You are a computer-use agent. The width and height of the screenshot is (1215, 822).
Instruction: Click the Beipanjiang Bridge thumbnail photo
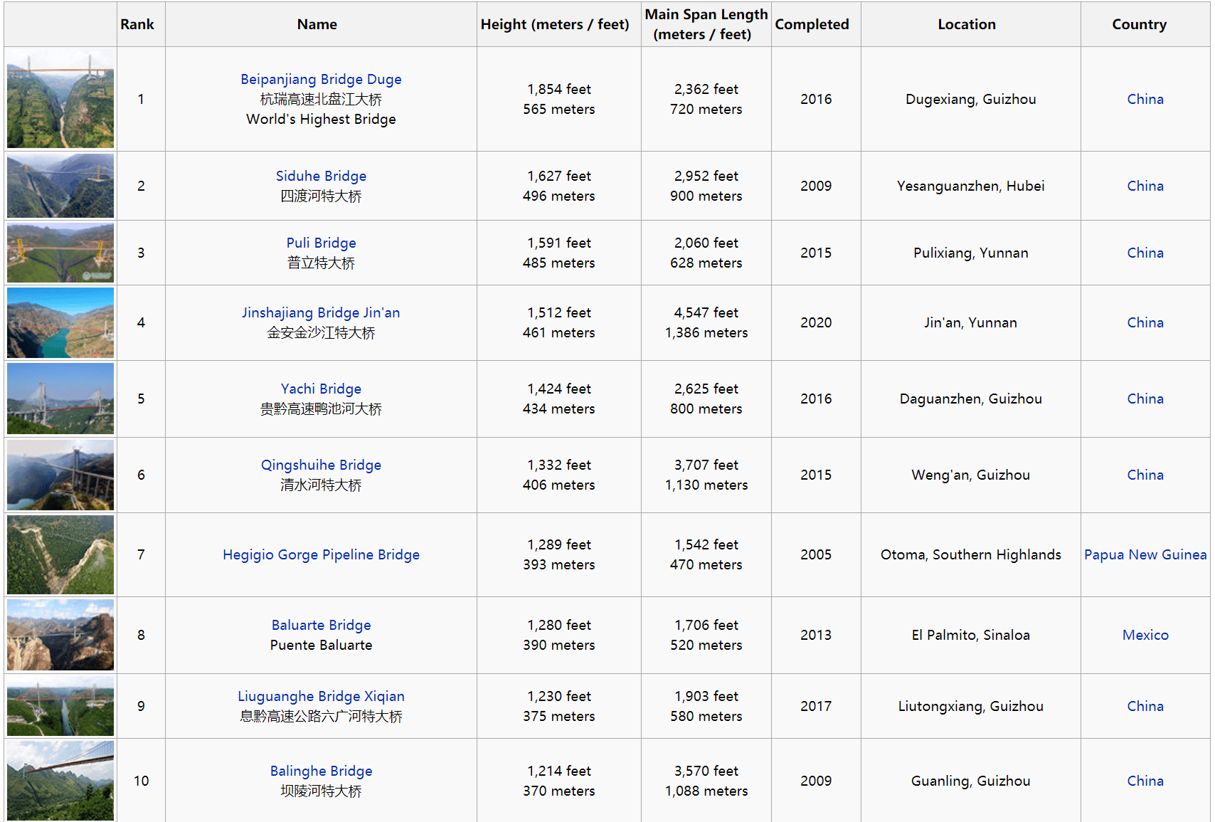point(60,99)
